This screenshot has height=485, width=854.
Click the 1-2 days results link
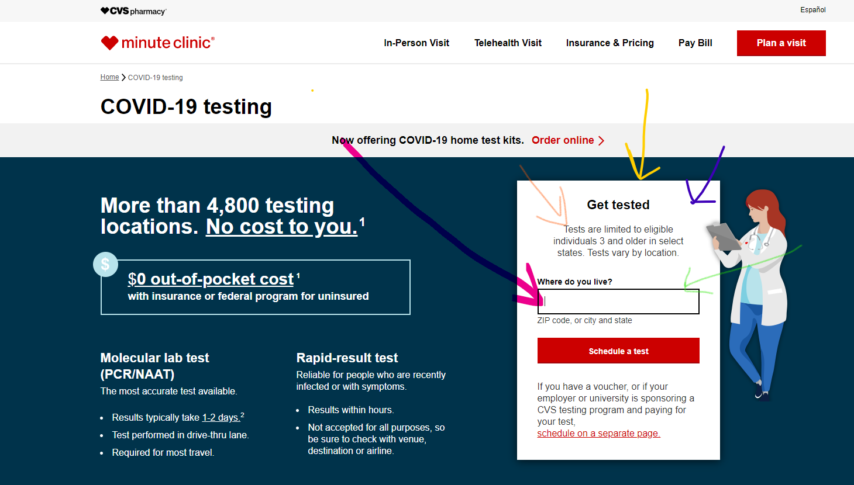(x=221, y=417)
